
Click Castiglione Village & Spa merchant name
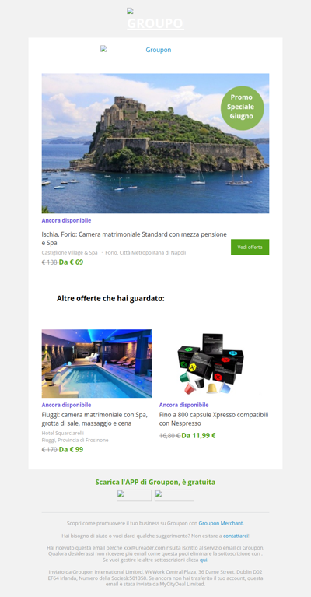tap(69, 252)
